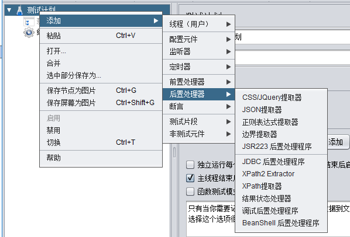Image resolution: width=350 pixels, height=237 pixels.
Task: Choose XPath2 Extractor
Action: (282, 174)
